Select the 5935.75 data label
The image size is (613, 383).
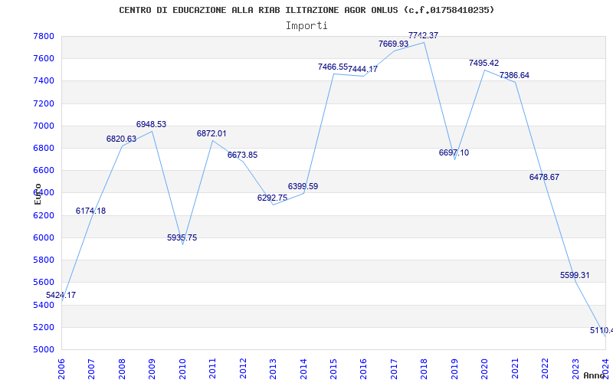[182, 237]
